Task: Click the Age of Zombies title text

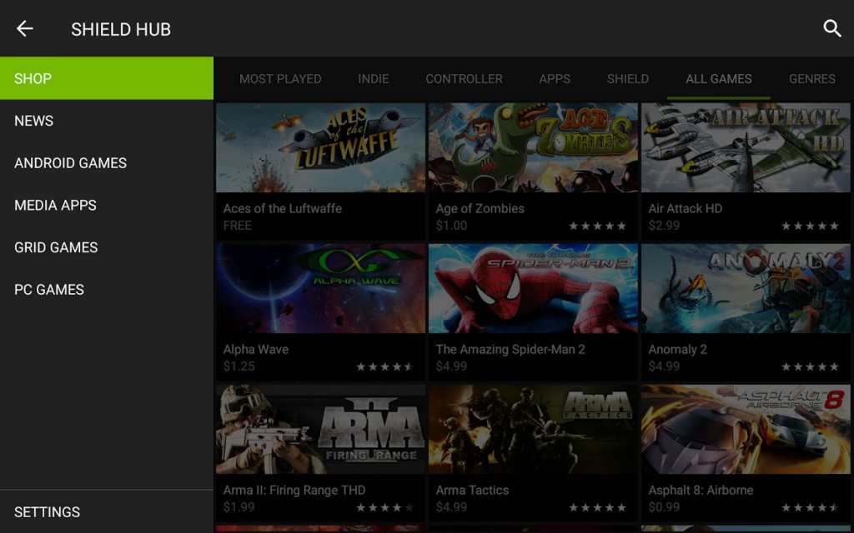Action: [480, 208]
